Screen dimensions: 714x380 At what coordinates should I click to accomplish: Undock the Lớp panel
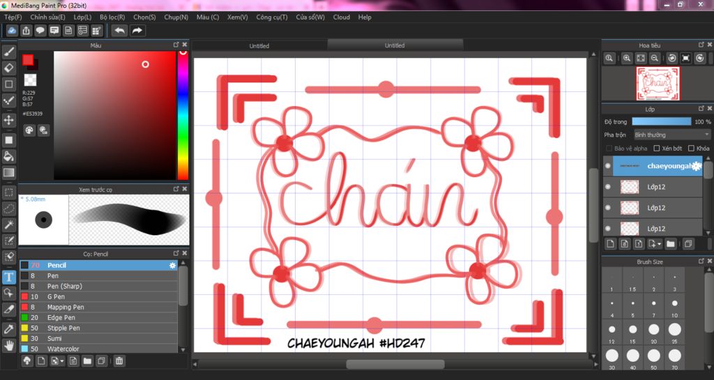tap(701, 108)
